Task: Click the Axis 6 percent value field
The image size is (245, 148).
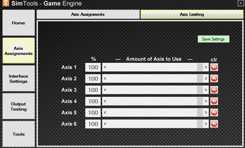Action: (93, 124)
